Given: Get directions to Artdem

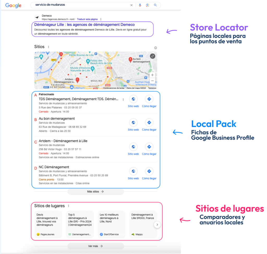Looking at the screenshot, I should (149, 149).
